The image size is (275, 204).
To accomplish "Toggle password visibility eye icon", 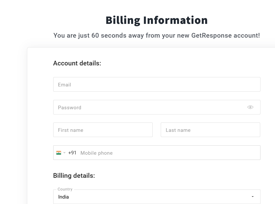I will click(x=250, y=107).
